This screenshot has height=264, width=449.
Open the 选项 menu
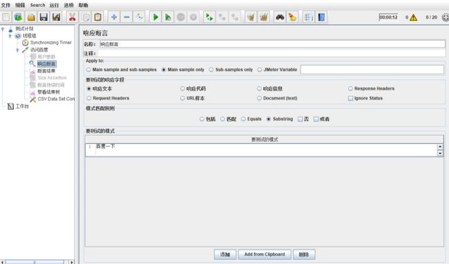point(68,5)
